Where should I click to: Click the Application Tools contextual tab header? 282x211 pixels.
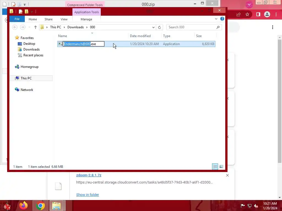click(86, 12)
